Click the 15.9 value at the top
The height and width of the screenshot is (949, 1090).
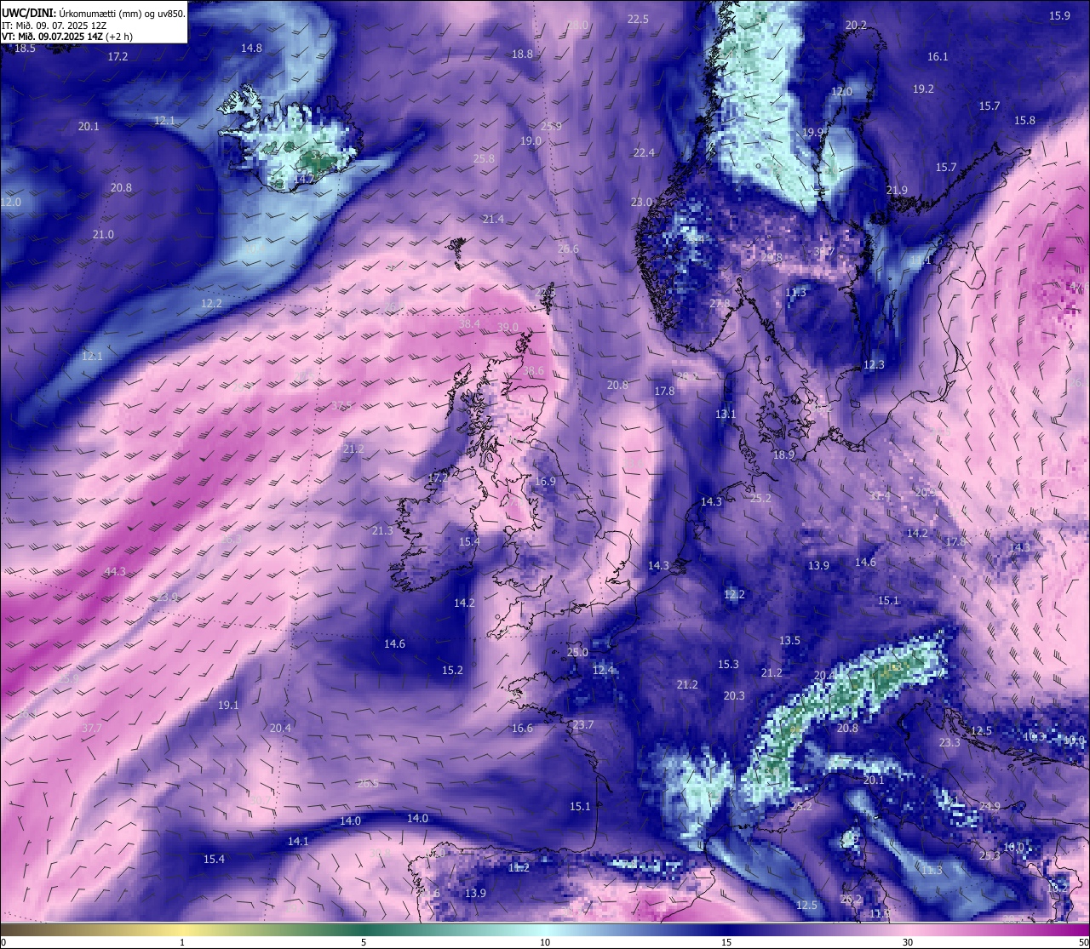1059,16
